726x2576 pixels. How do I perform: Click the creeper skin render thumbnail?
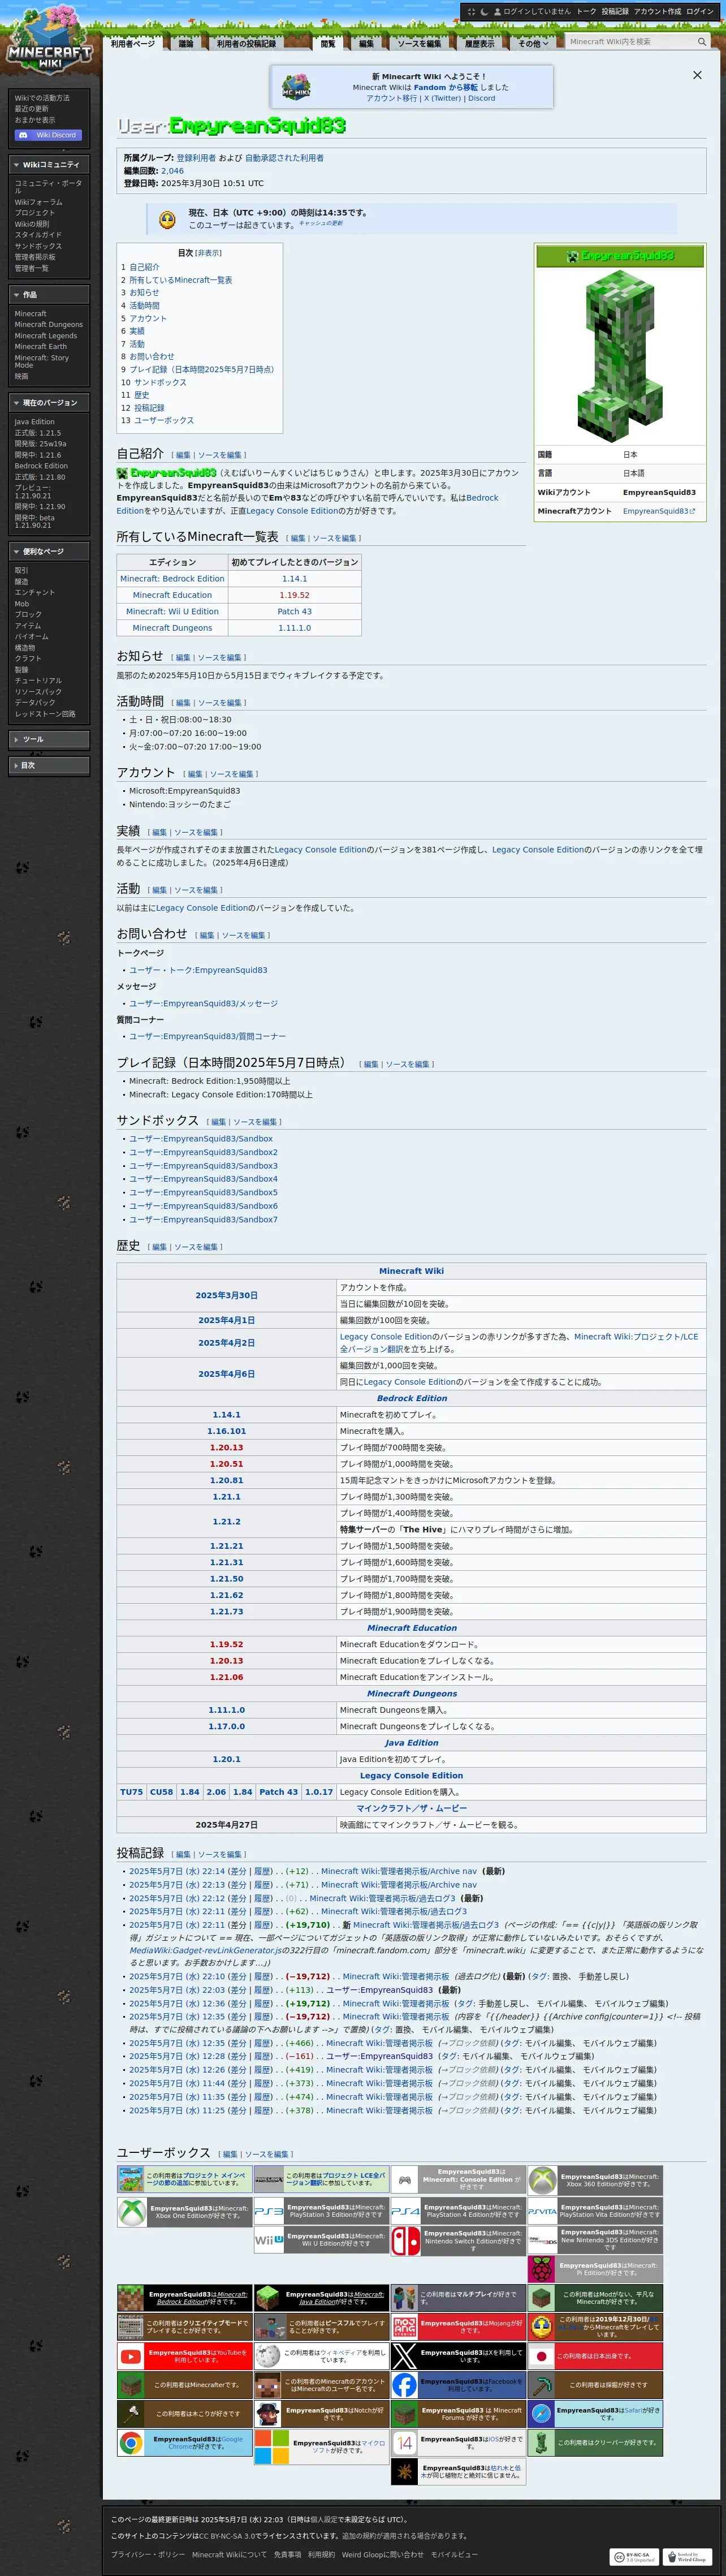620,355
